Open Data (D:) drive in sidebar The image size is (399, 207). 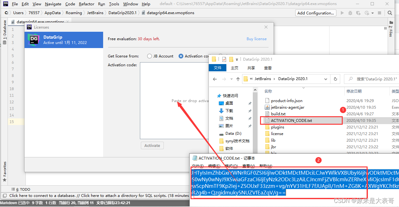click(233, 133)
